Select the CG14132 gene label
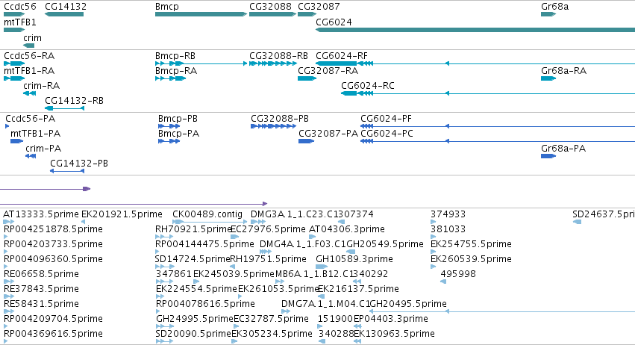This screenshot has width=635, height=345. (66, 7)
